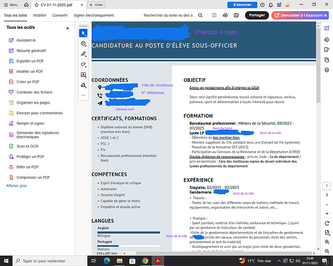Zoom in using the magnifier plus icon
The image size is (333, 266).
tap(326, 237)
